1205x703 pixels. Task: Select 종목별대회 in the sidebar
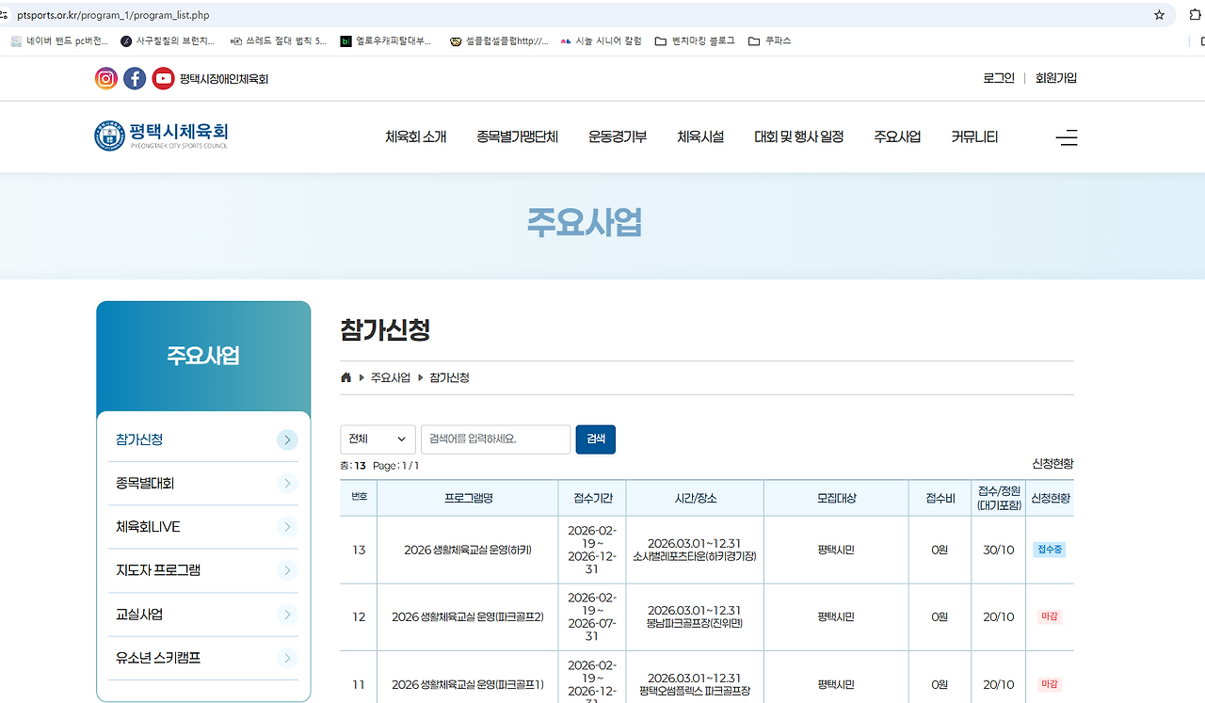pyautogui.click(x=145, y=484)
